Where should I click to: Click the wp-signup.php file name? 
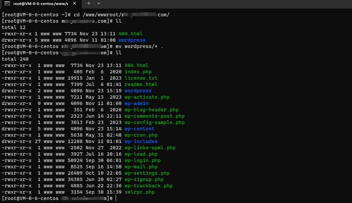pos(144,180)
